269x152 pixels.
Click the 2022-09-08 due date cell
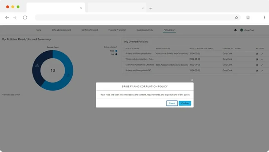tap(195, 65)
